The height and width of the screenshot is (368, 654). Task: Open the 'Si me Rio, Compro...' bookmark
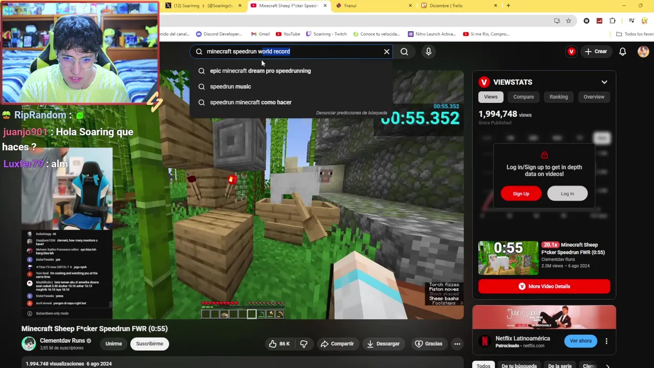(486, 34)
